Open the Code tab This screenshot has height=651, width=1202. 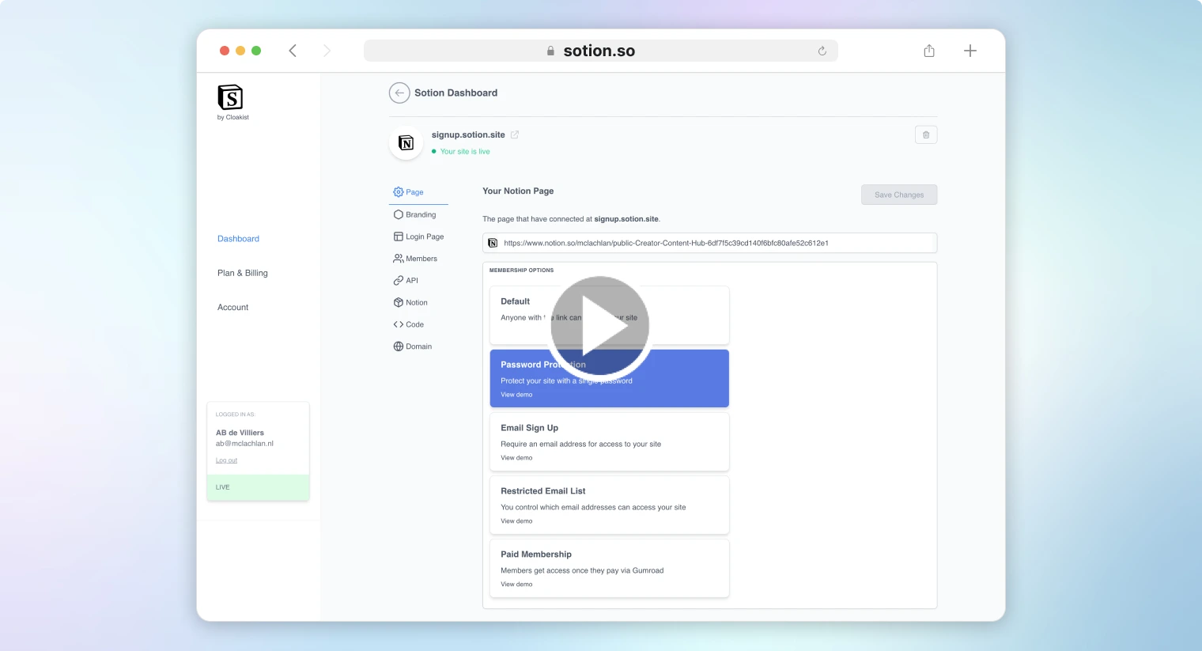[x=409, y=324]
